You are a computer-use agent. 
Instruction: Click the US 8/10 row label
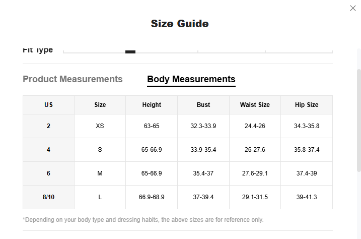(x=48, y=197)
